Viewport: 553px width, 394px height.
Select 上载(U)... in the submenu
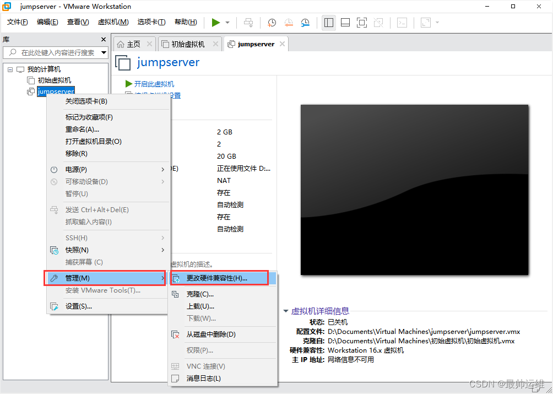[x=223, y=306]
